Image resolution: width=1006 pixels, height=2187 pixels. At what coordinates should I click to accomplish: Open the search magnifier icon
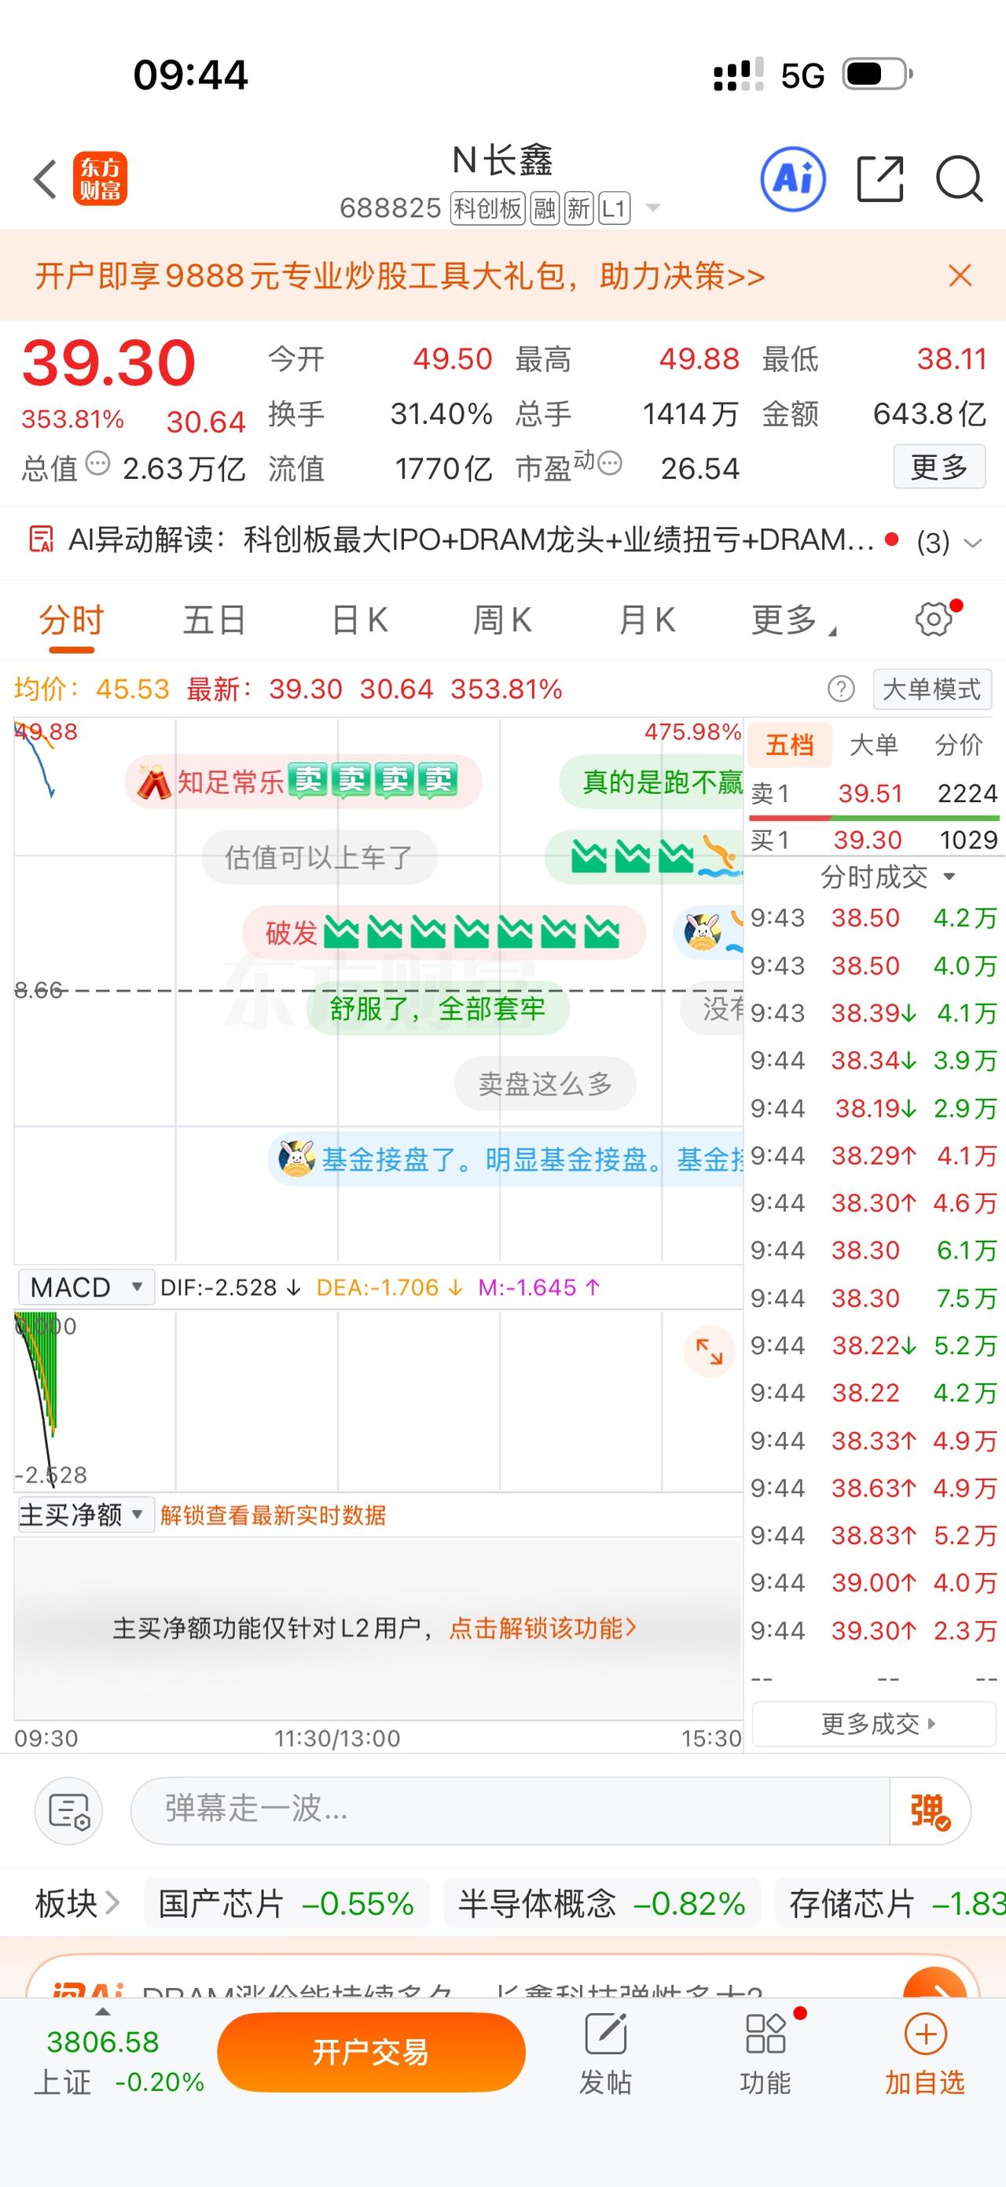click(x=960, y=179)
